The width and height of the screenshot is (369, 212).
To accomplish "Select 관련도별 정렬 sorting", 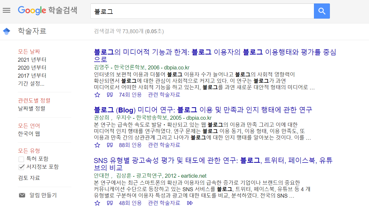I will (34, 101).
